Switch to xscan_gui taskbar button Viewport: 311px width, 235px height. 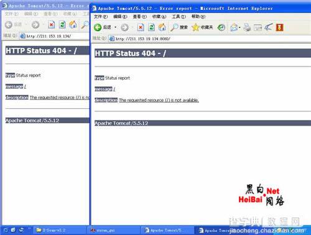pyautogui.click(x=114, y=230)
